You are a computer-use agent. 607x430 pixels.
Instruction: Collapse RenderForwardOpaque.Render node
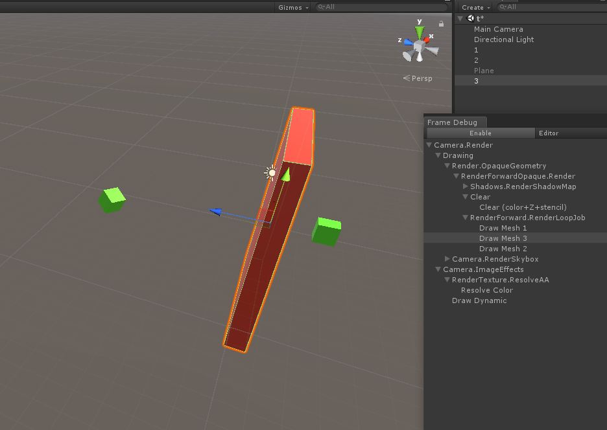click(x=456, y=176)
